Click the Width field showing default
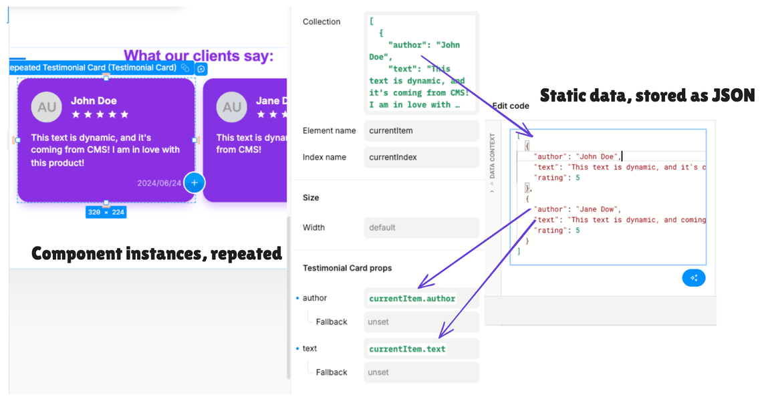The height and width of the screenshot is (401, 762). click(x=421, y=227)
